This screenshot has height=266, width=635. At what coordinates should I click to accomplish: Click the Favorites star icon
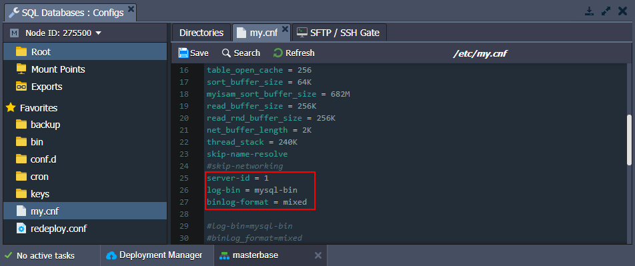11,108
